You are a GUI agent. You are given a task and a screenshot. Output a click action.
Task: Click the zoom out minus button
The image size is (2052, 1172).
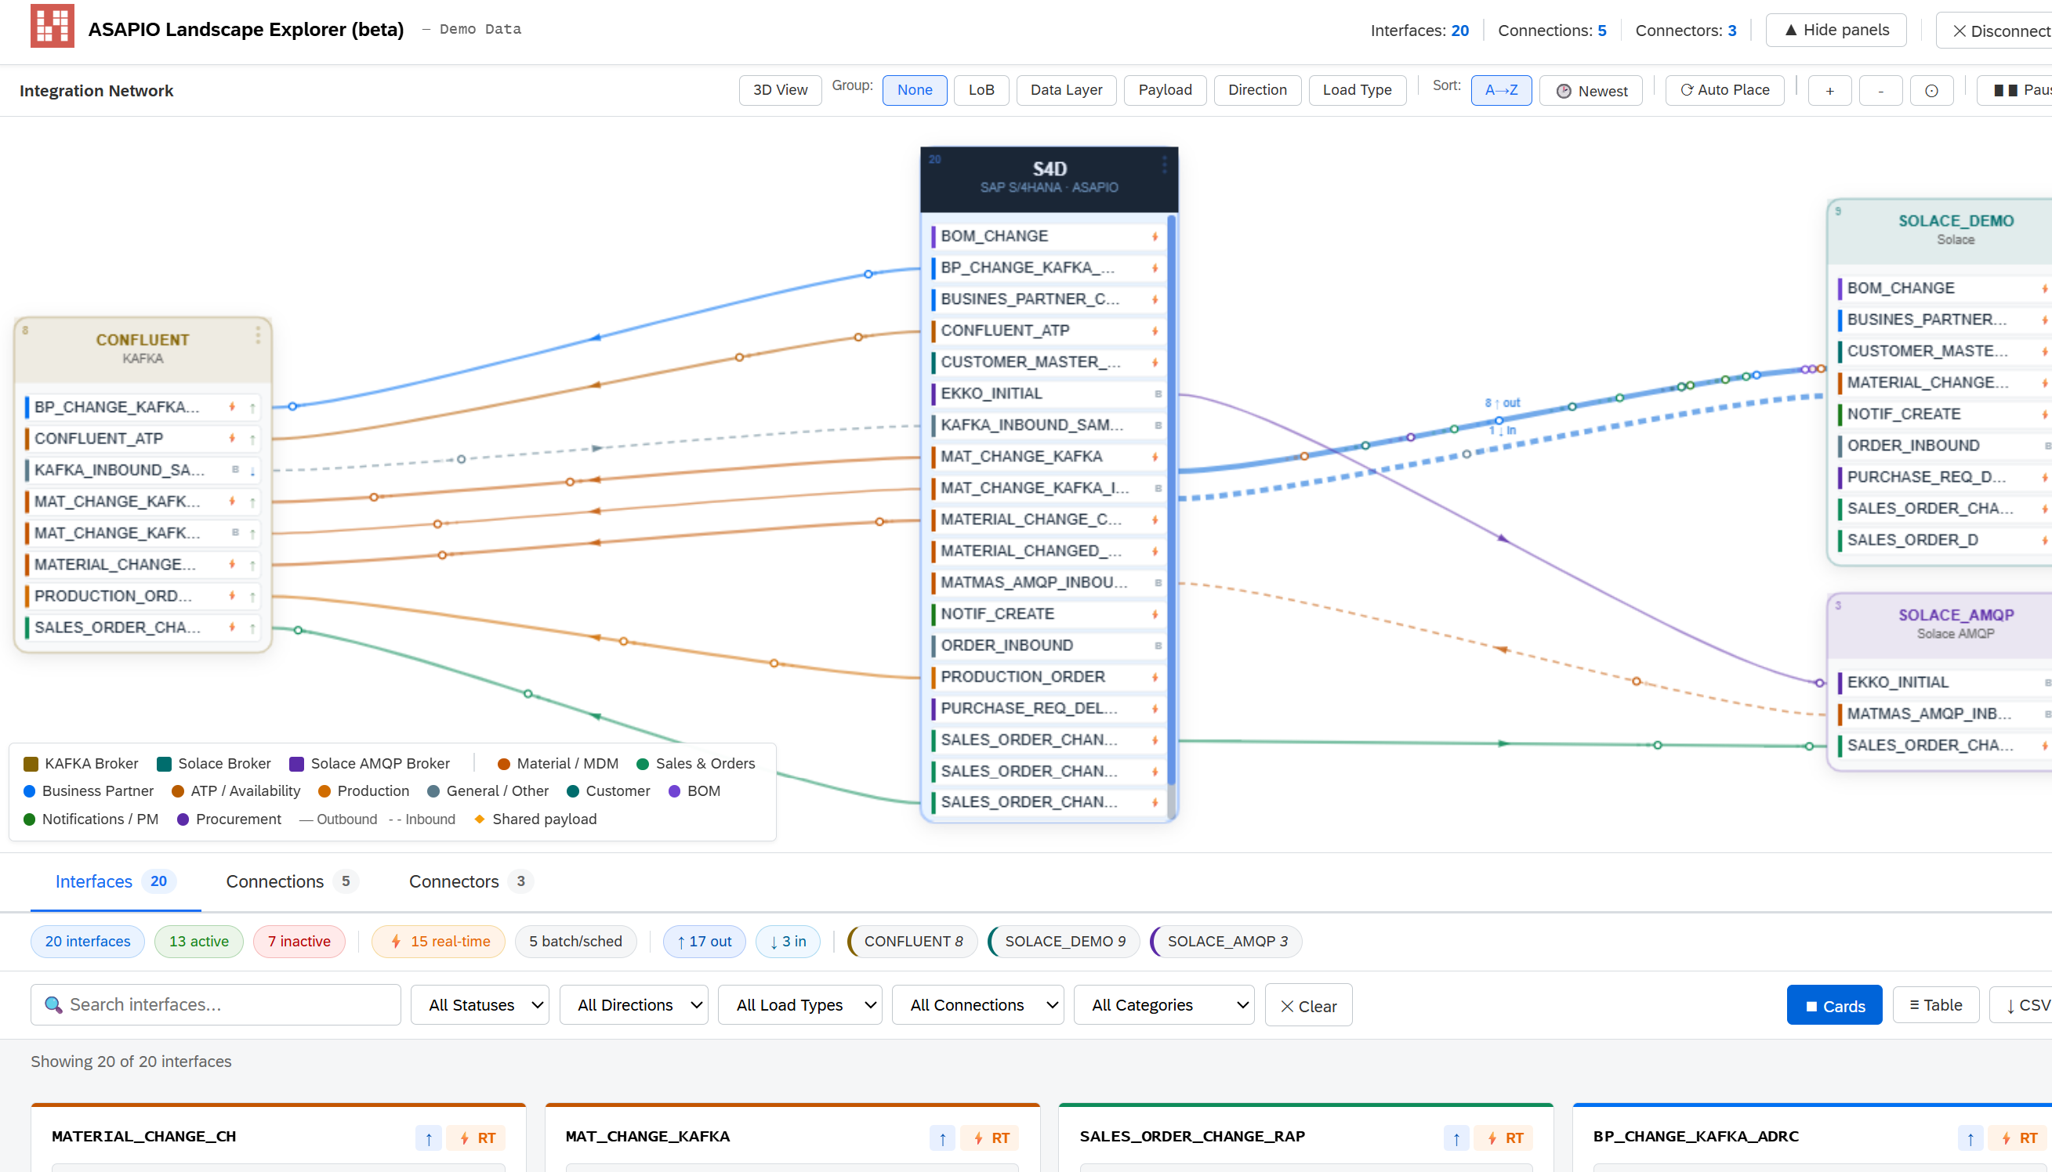point(1880,90)
